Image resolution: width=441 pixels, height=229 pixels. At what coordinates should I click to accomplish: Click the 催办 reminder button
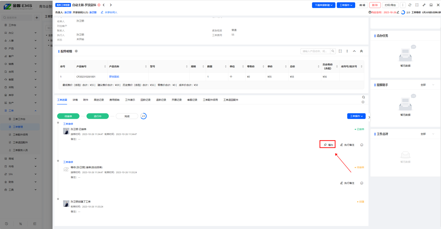(x=328, y=145)
